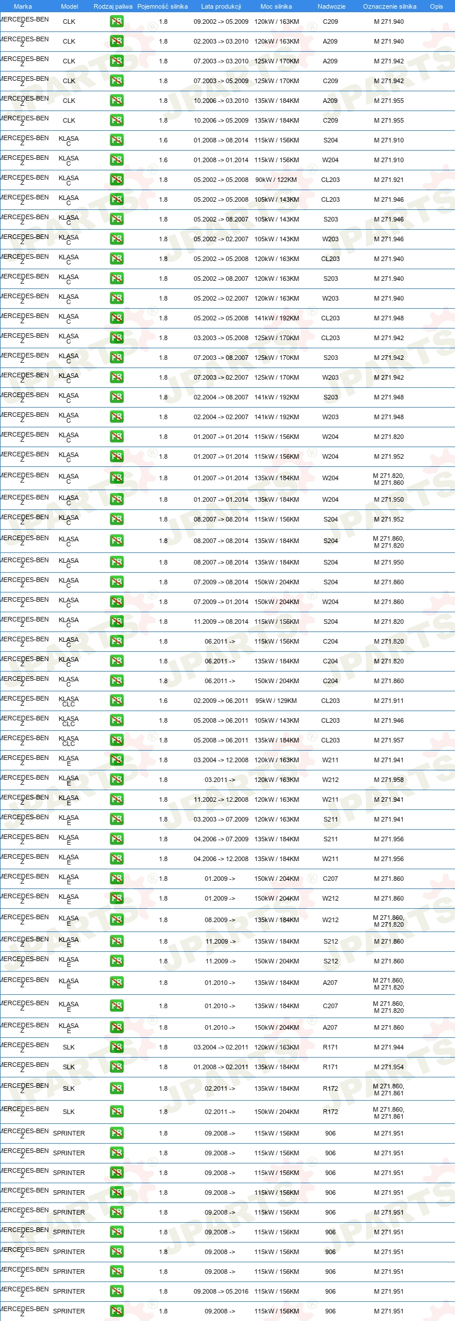Click production years 03.2003 -> 05.2008

[x=221, y=338]
